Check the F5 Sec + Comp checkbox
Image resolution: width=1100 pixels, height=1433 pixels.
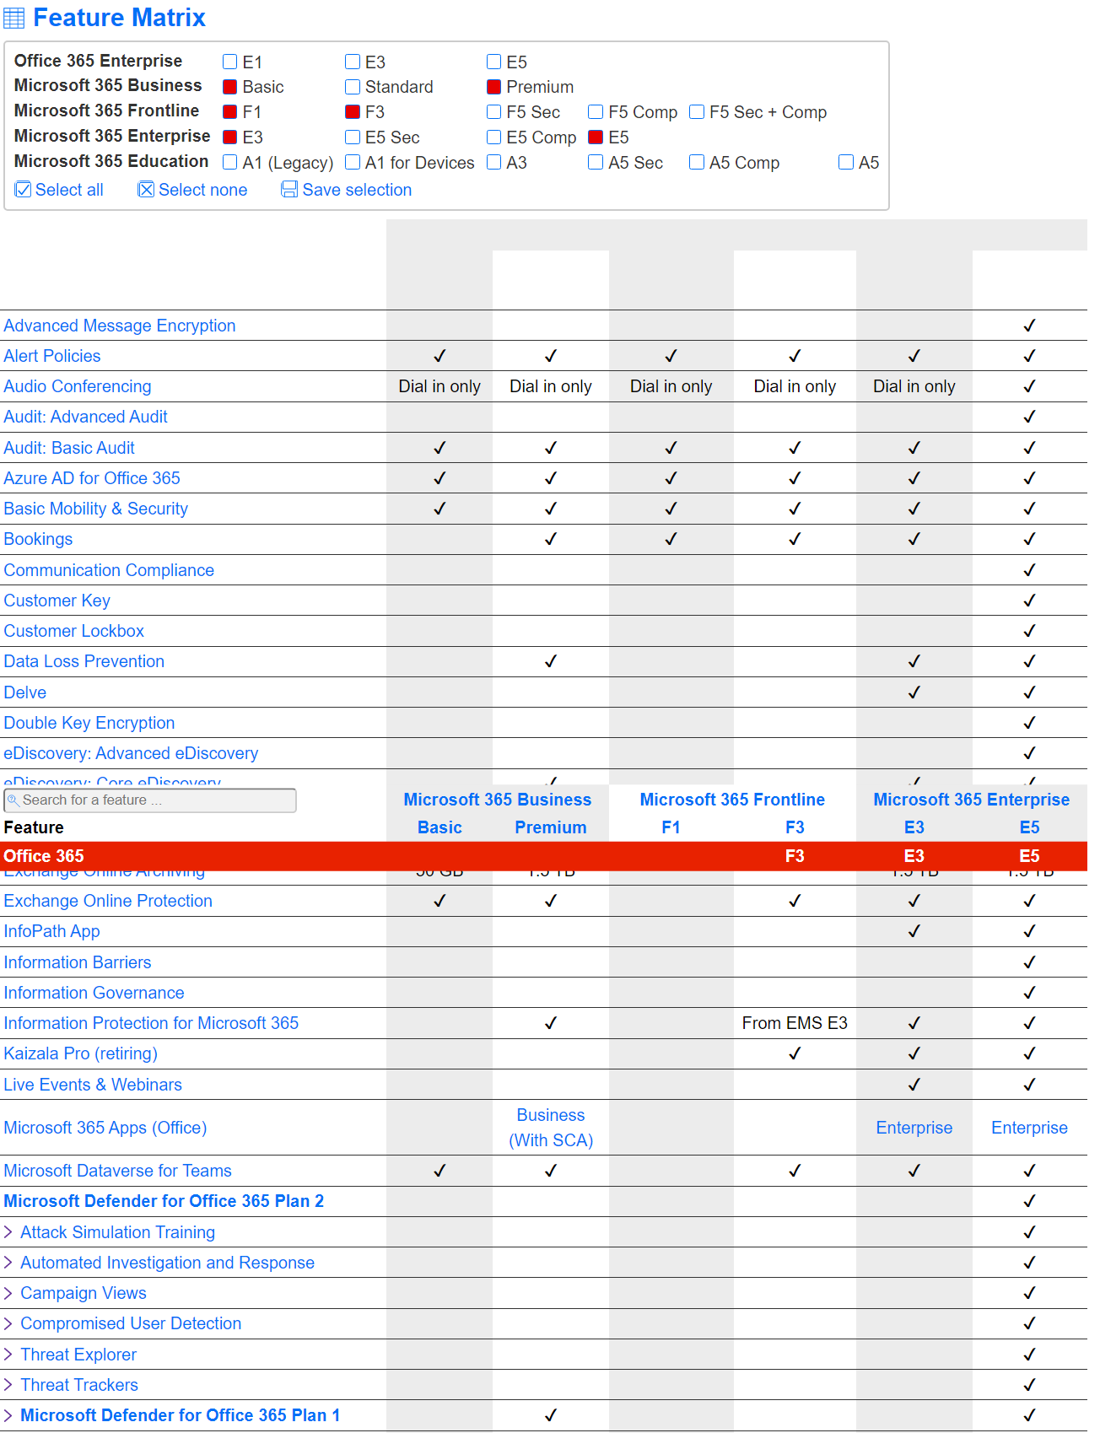point(697,112)
